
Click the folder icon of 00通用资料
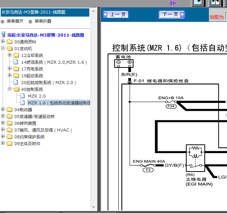click(9, 42)
